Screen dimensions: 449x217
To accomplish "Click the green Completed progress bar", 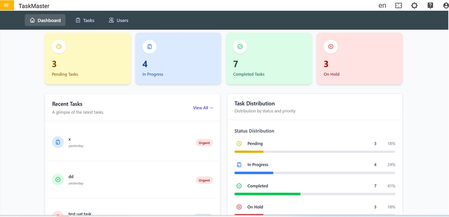I will (x=267, y=194).
